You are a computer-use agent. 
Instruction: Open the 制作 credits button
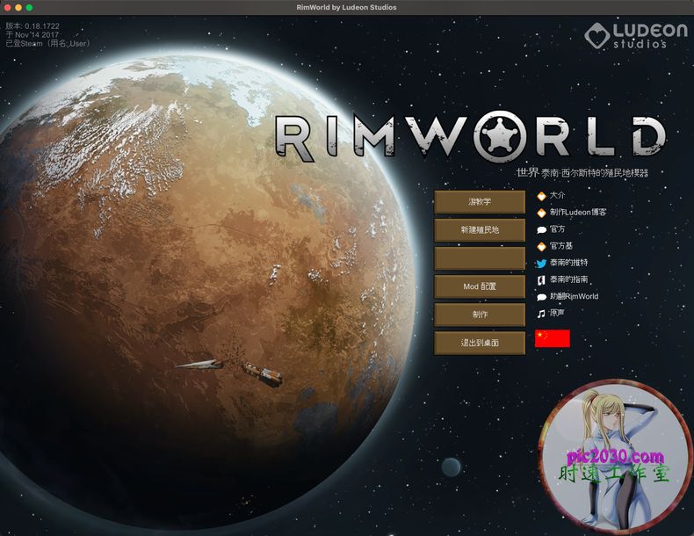pos(480,315)
